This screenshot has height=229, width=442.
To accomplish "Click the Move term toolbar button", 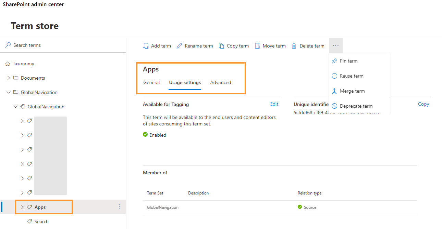I will (270, 46).
